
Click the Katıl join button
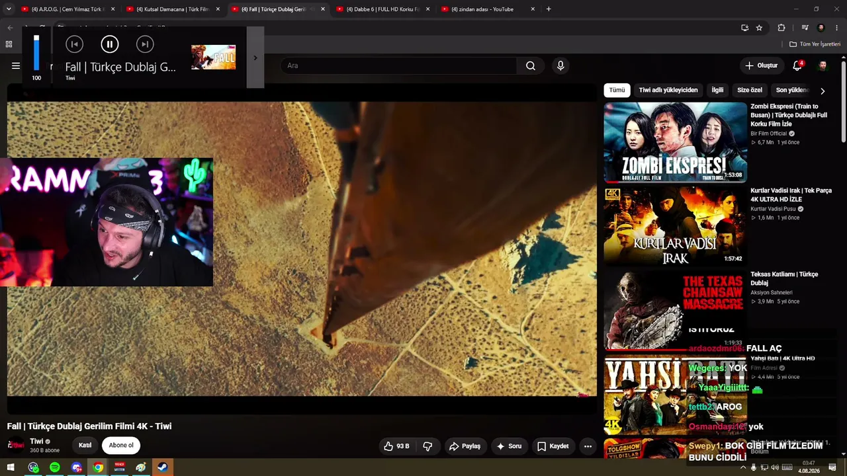85,446
